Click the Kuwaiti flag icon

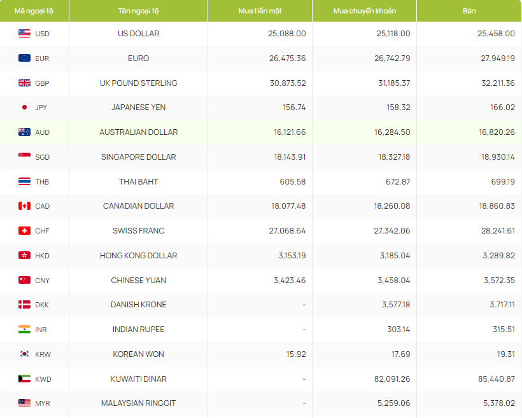click(x=25, y=379)
